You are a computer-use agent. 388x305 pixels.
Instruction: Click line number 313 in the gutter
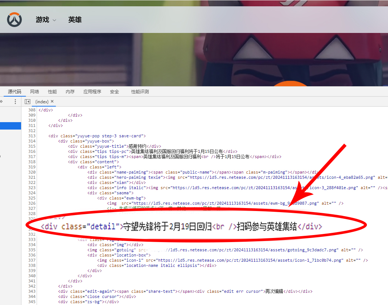32,136
